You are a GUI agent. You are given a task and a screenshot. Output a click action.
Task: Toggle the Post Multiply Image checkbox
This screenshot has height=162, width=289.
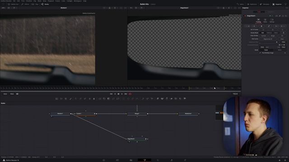pyautogui.click(x=260, y=53)
